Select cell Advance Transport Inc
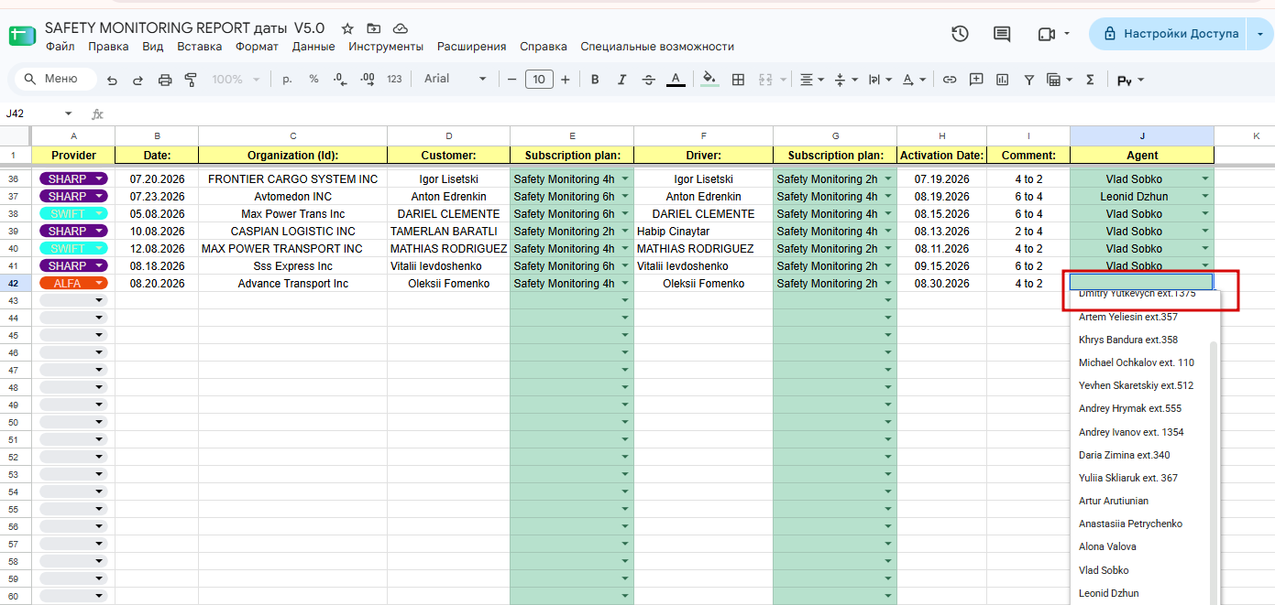Screen dimensions: 1275x605 click(293, 284)
